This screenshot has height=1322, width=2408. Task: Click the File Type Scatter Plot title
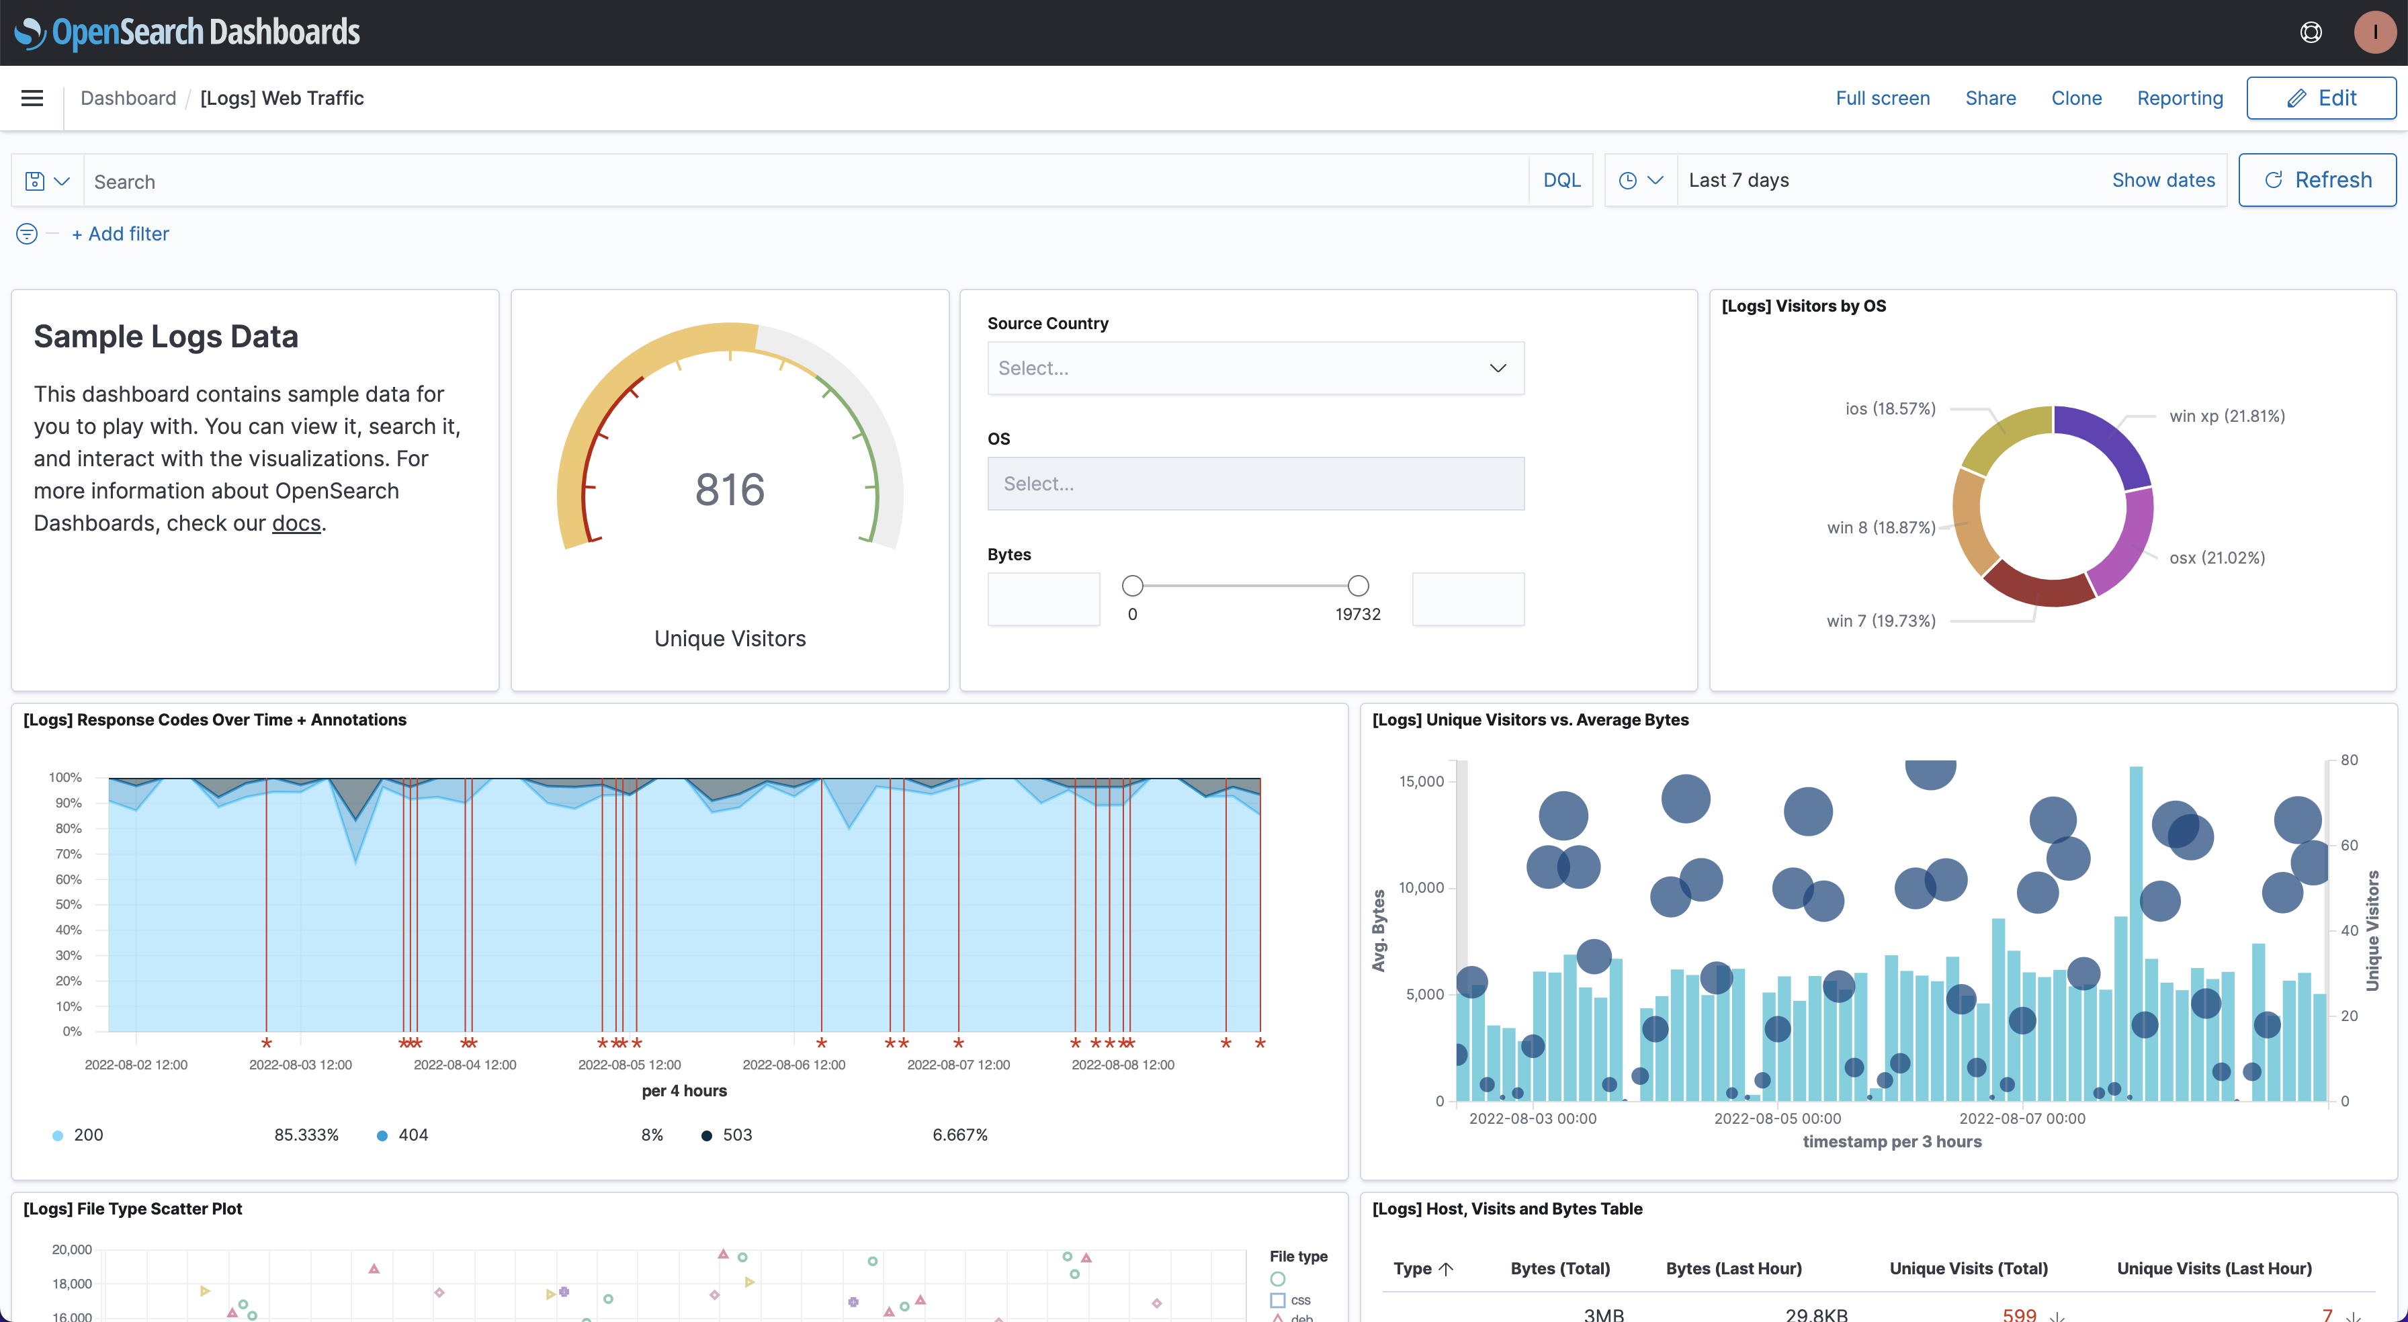(x=132, y=1209)
